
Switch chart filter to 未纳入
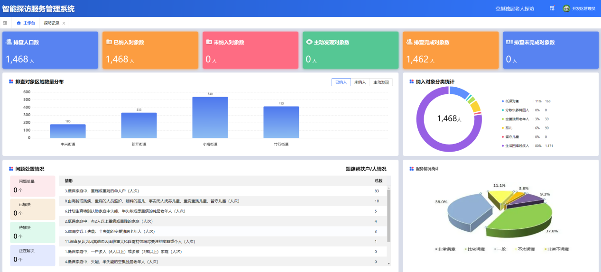(360, 82)
